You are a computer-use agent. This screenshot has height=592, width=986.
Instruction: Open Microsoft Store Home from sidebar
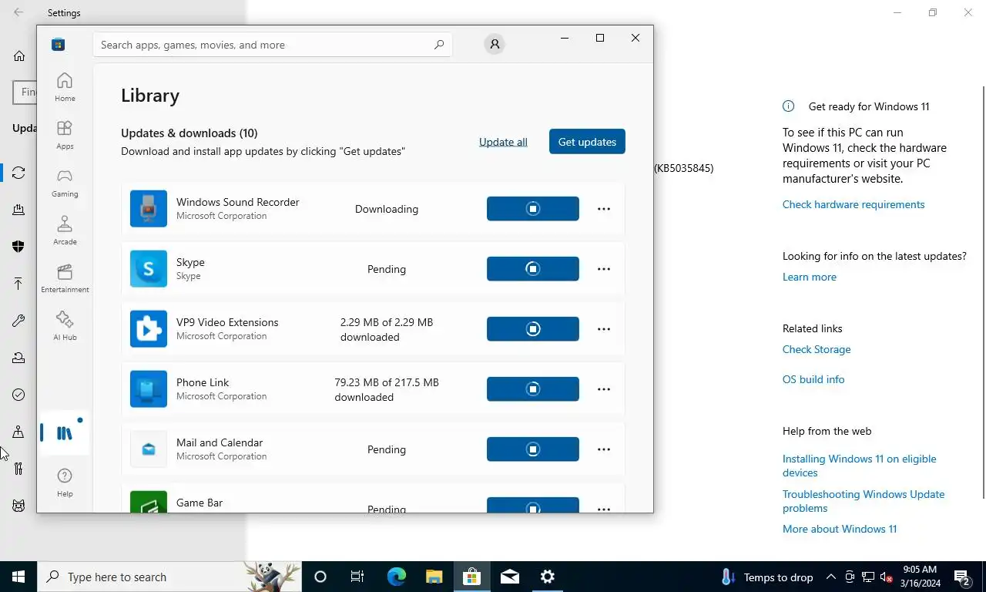coord(65,87)
